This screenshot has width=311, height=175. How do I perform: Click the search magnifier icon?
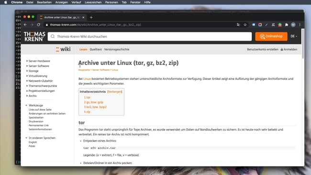(x=53, y=36)
